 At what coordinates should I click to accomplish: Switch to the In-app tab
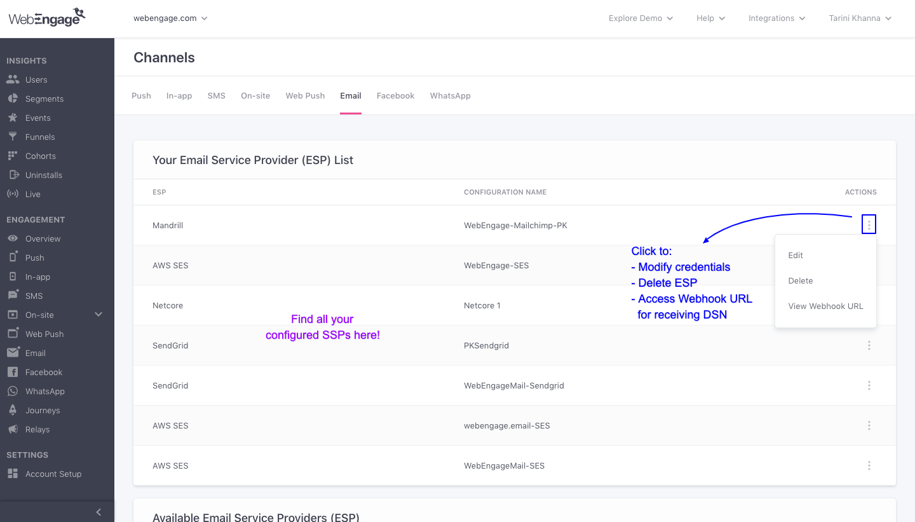click(x=179, y=95)
